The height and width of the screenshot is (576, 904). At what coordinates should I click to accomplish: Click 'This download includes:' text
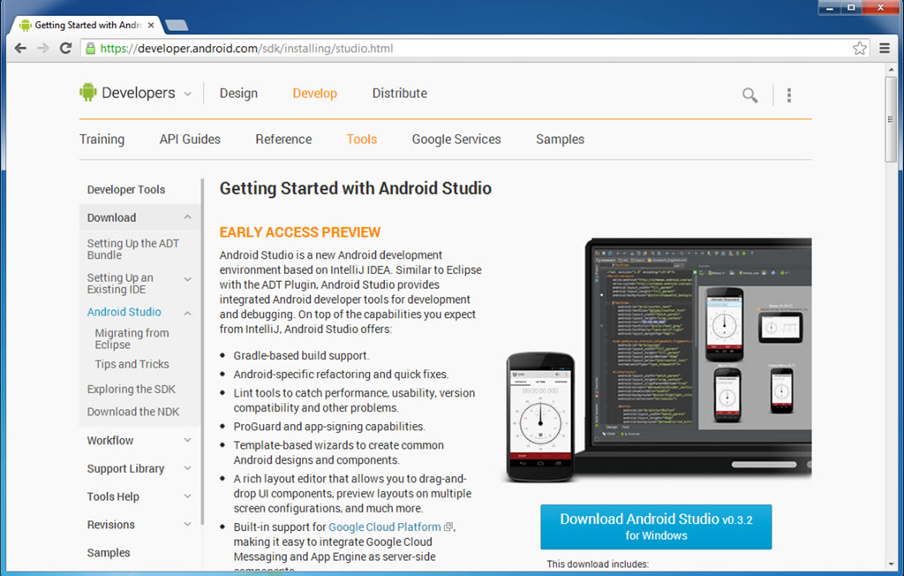[x=598, y=564]
